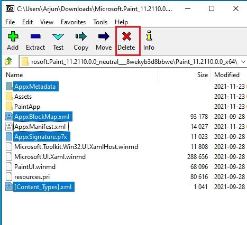Screen dimensions: 247x225
Task: Click the 1 041 size value
Action: point(200,187)
